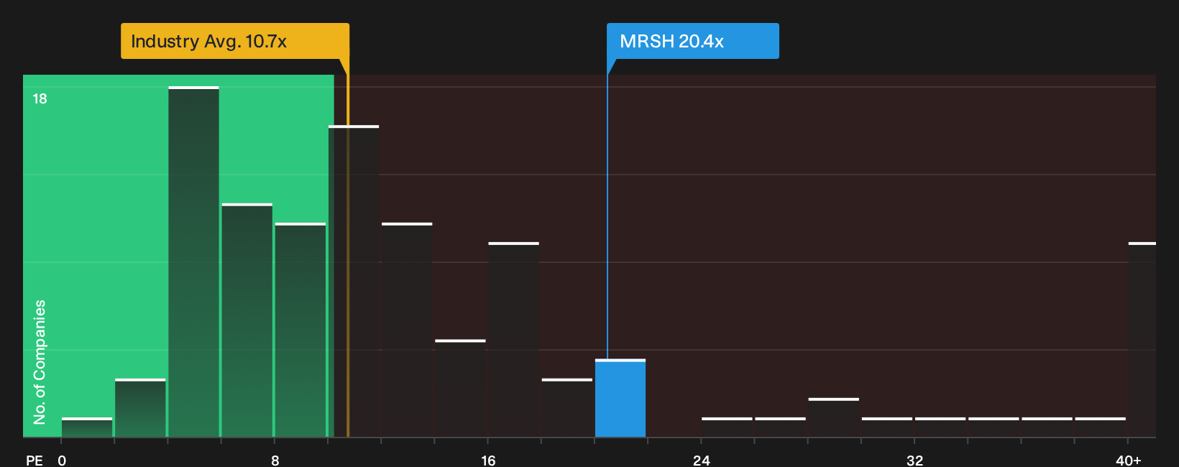Click the Industry Avg. 10.7x label
The width and height of the screenshot is (1179, 467).
(x=235, y=41)
